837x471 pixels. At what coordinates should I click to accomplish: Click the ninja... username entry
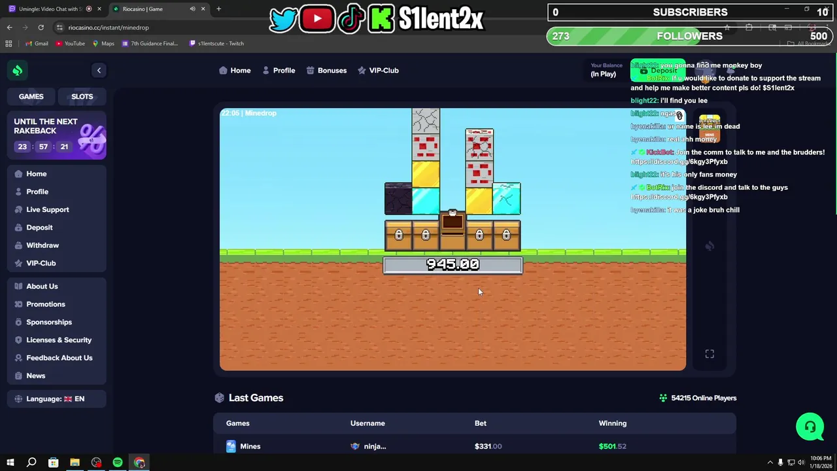(x=368, y=446)
